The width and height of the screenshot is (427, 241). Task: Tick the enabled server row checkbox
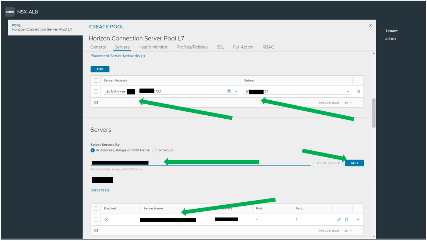(96, 219)
